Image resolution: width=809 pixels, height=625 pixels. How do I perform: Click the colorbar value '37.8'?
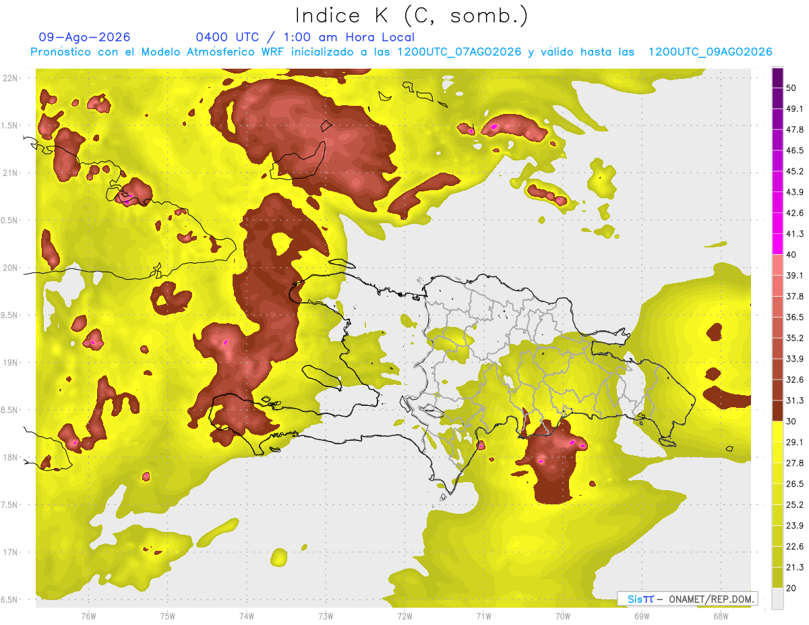tap(795, 296)
